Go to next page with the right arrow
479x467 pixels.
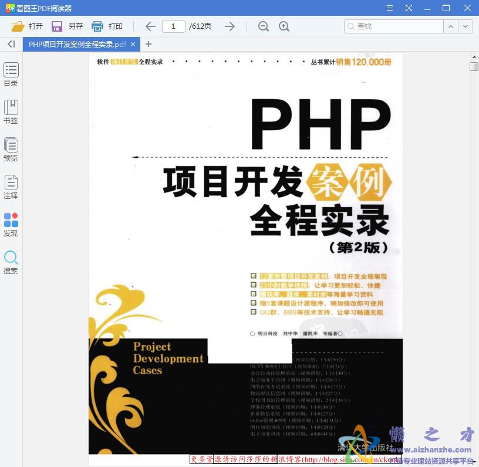(x=230, y=26)
